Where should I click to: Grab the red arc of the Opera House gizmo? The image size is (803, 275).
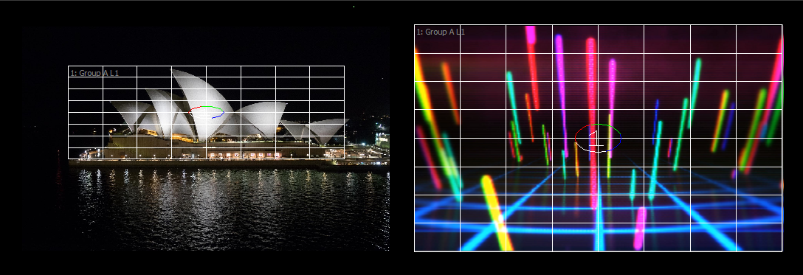195,109
